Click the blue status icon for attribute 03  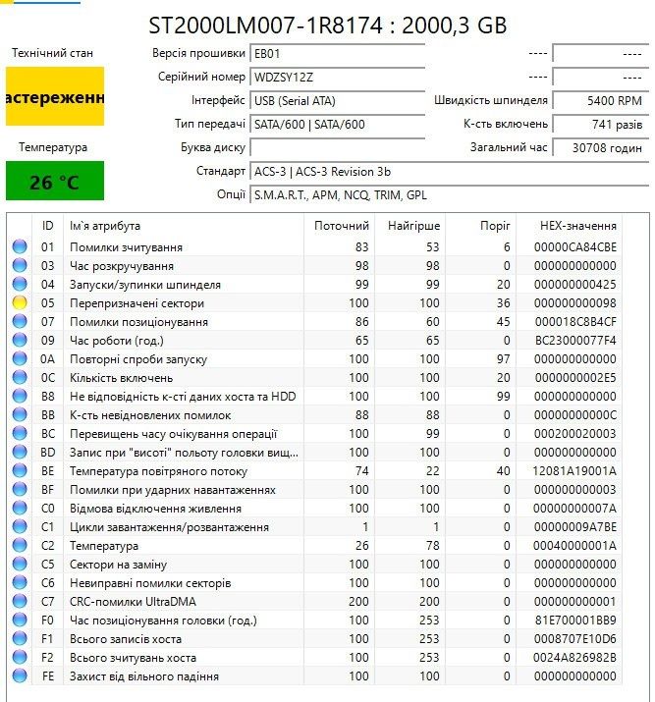tap(20, 265)
